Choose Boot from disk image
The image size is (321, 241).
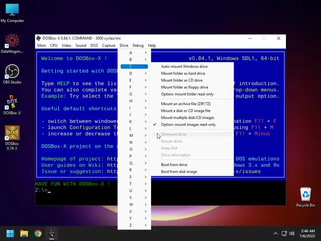coord(192,172)
